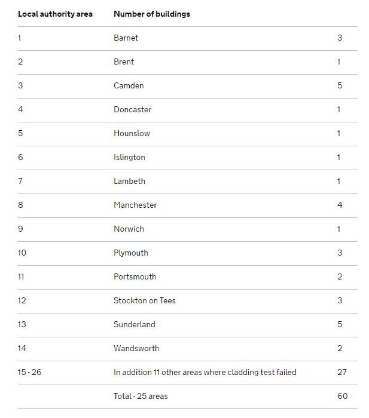Screen dimensions: 369x418
Task: Click the Manchester row name
Action: click(x=135, y=205)
